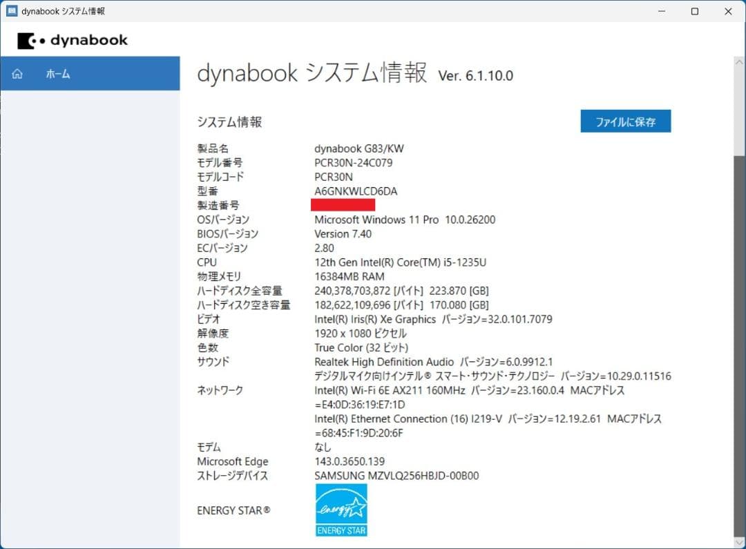Click the ENERGY STAR certification logo
Viewport: 746px width, 549px height.
click(x=341, y=510)
